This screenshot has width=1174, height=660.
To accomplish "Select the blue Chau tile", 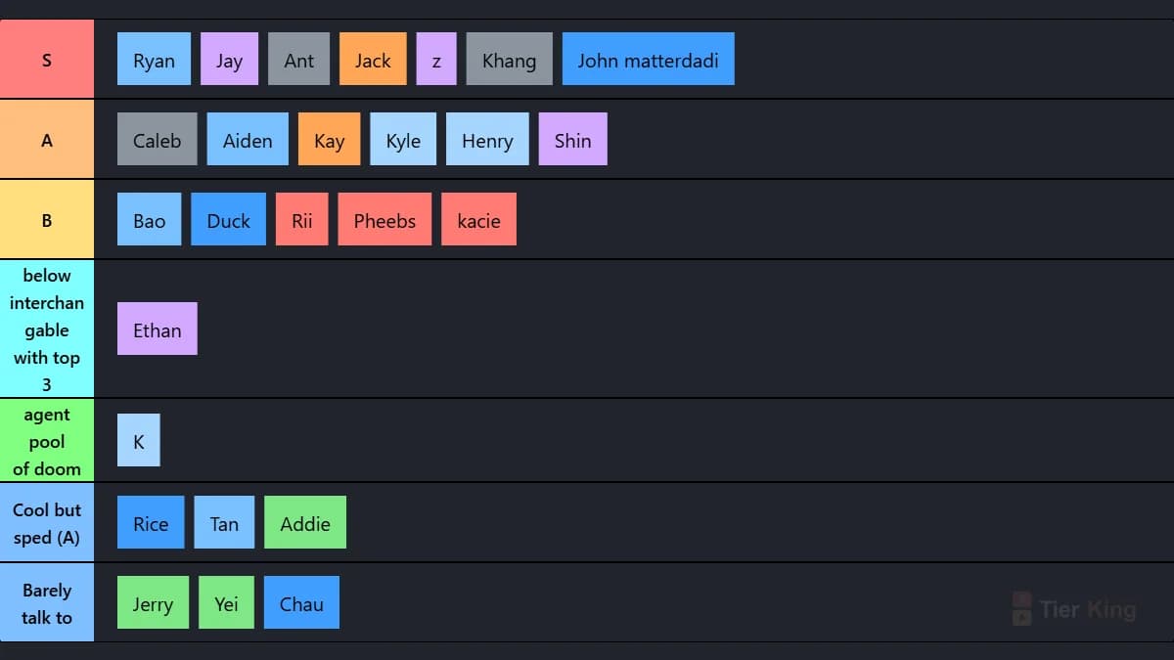I will pyautogui.click(x=301, y=602).
